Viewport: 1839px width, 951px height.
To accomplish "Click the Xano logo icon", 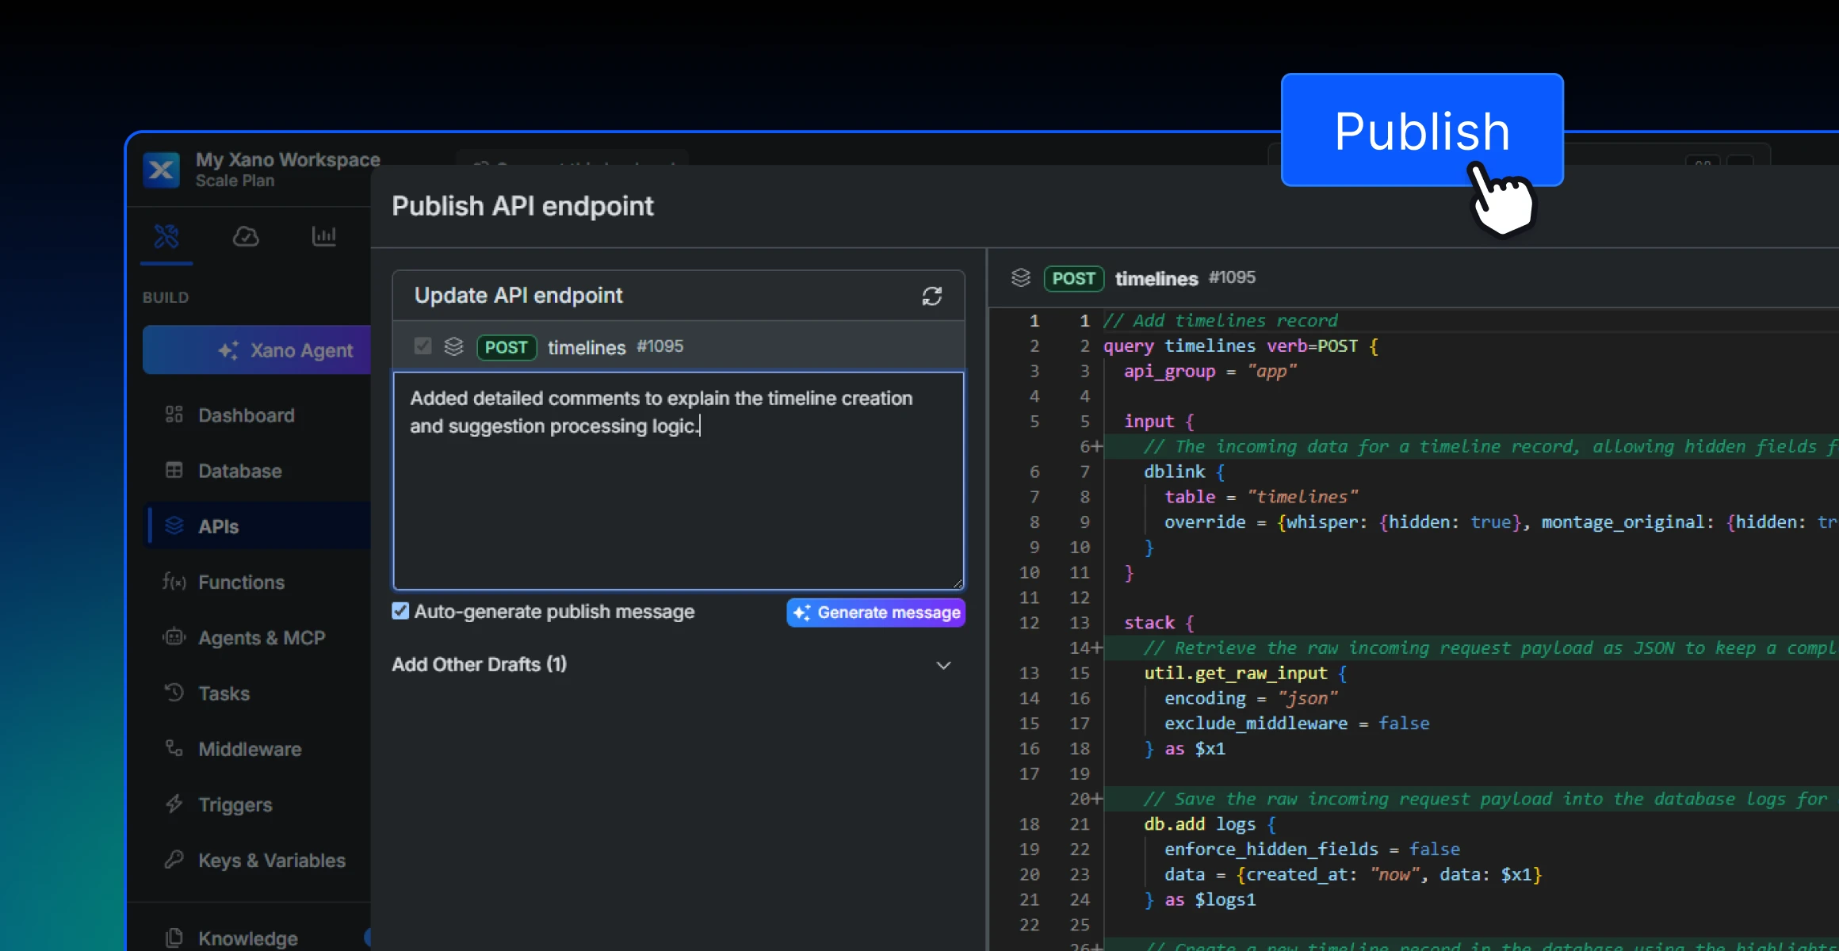I will [x=162, y=170].
